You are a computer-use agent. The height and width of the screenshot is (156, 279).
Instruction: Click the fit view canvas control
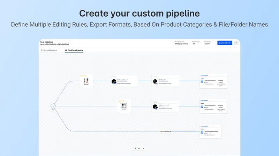[x=143, y=148]
